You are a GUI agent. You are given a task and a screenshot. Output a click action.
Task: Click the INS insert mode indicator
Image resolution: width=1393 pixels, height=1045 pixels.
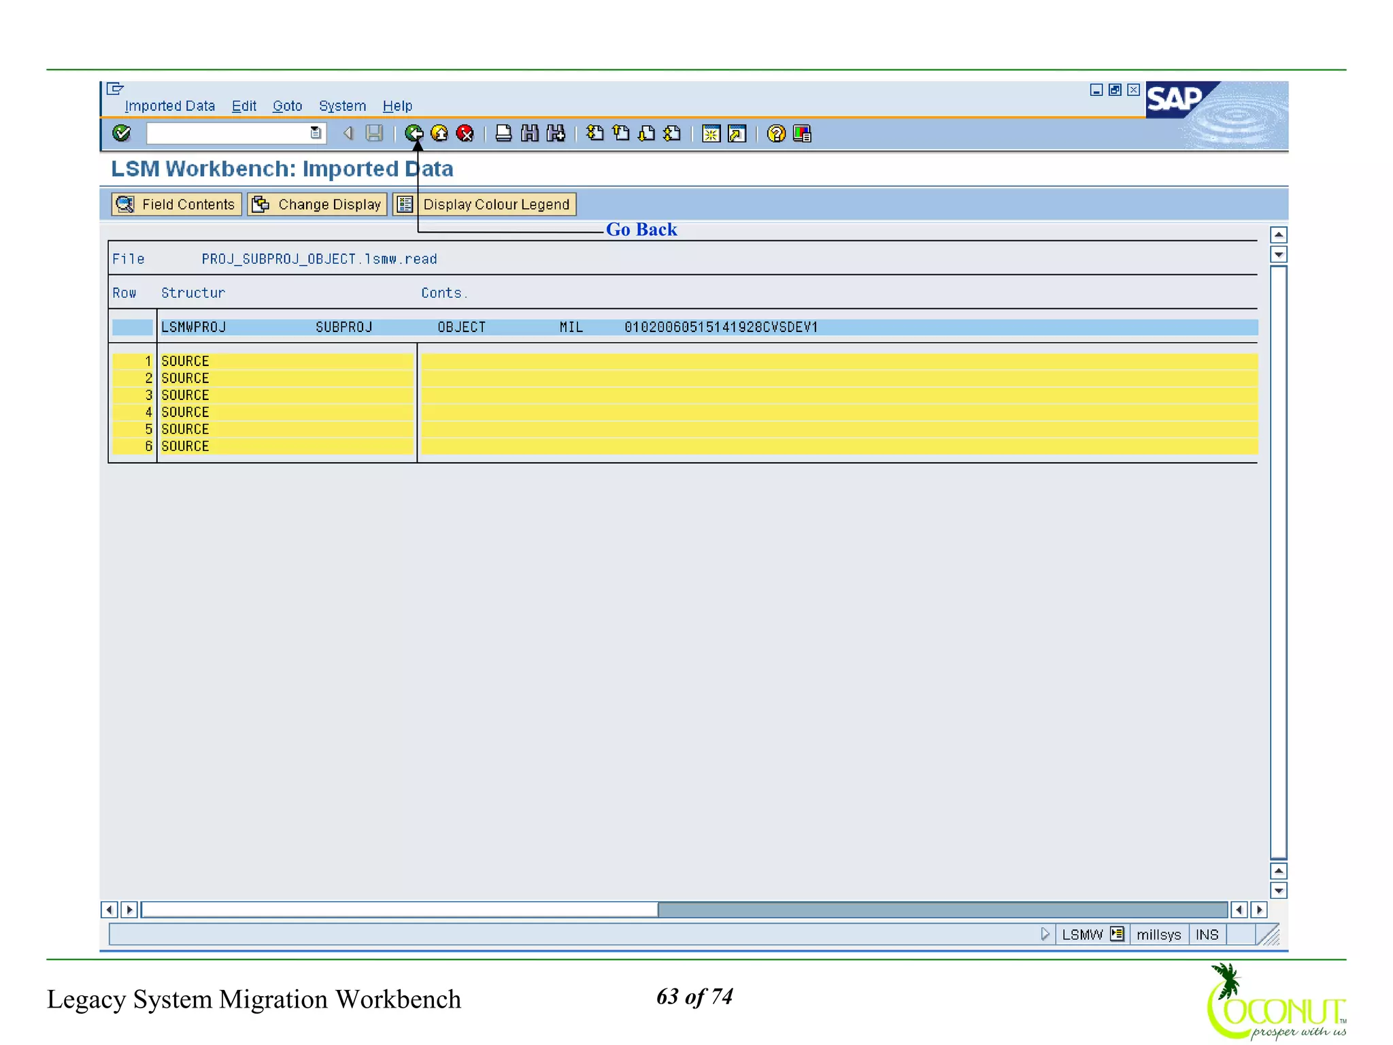[x=1207, y=935]
